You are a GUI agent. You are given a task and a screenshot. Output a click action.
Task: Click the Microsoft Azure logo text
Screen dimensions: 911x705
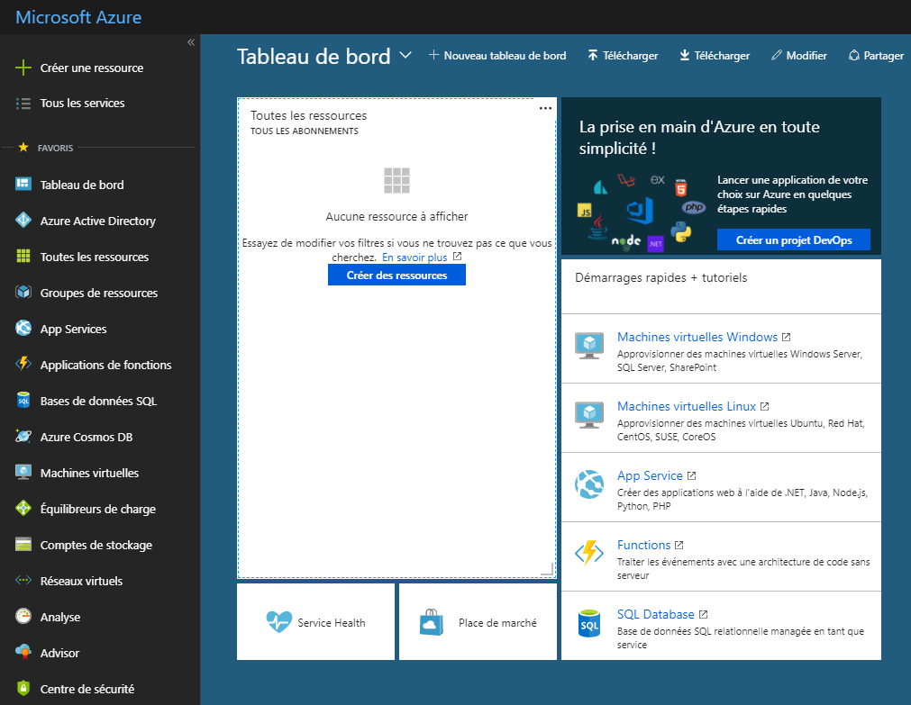(x=78, y=17)
